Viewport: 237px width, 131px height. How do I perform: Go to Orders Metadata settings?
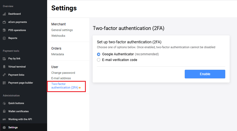coord(57,54)
